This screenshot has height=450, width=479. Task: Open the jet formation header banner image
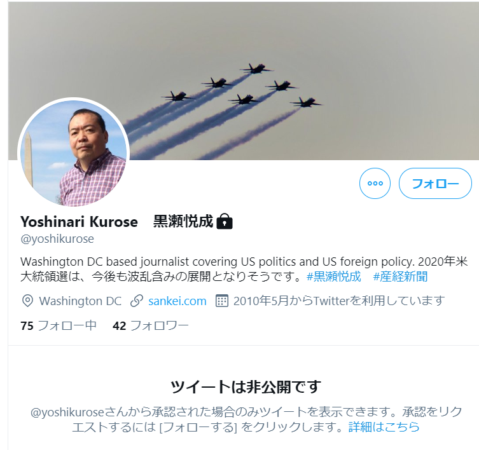(243, 81)
